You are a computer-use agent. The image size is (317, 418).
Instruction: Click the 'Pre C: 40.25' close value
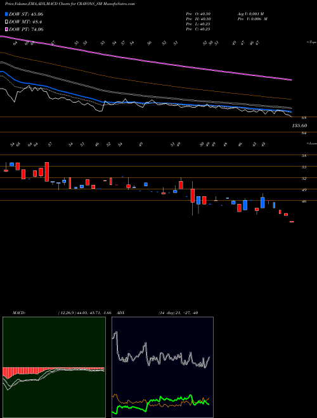(198, 29)
